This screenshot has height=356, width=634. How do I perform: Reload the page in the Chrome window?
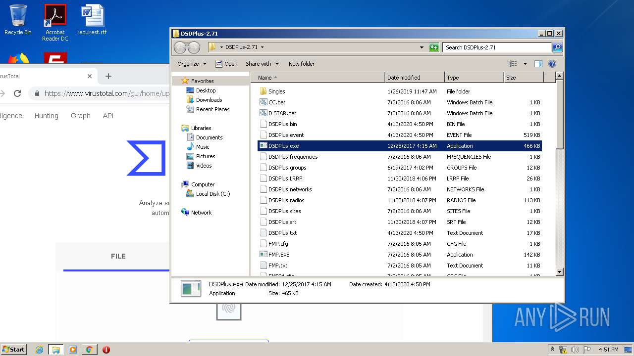coord(17,93)
